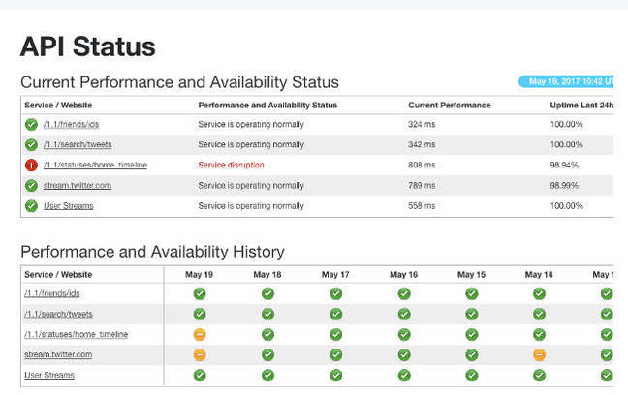Click the green status icon beside /1.1/search/tweets

coord(31,144)
